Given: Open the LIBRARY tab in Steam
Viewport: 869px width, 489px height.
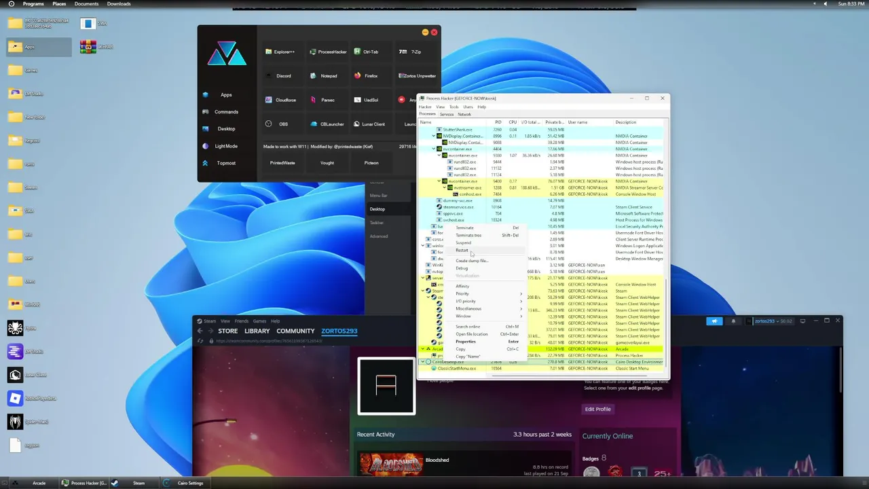Looking at the screenshot, I should click(x=257, y=331).
